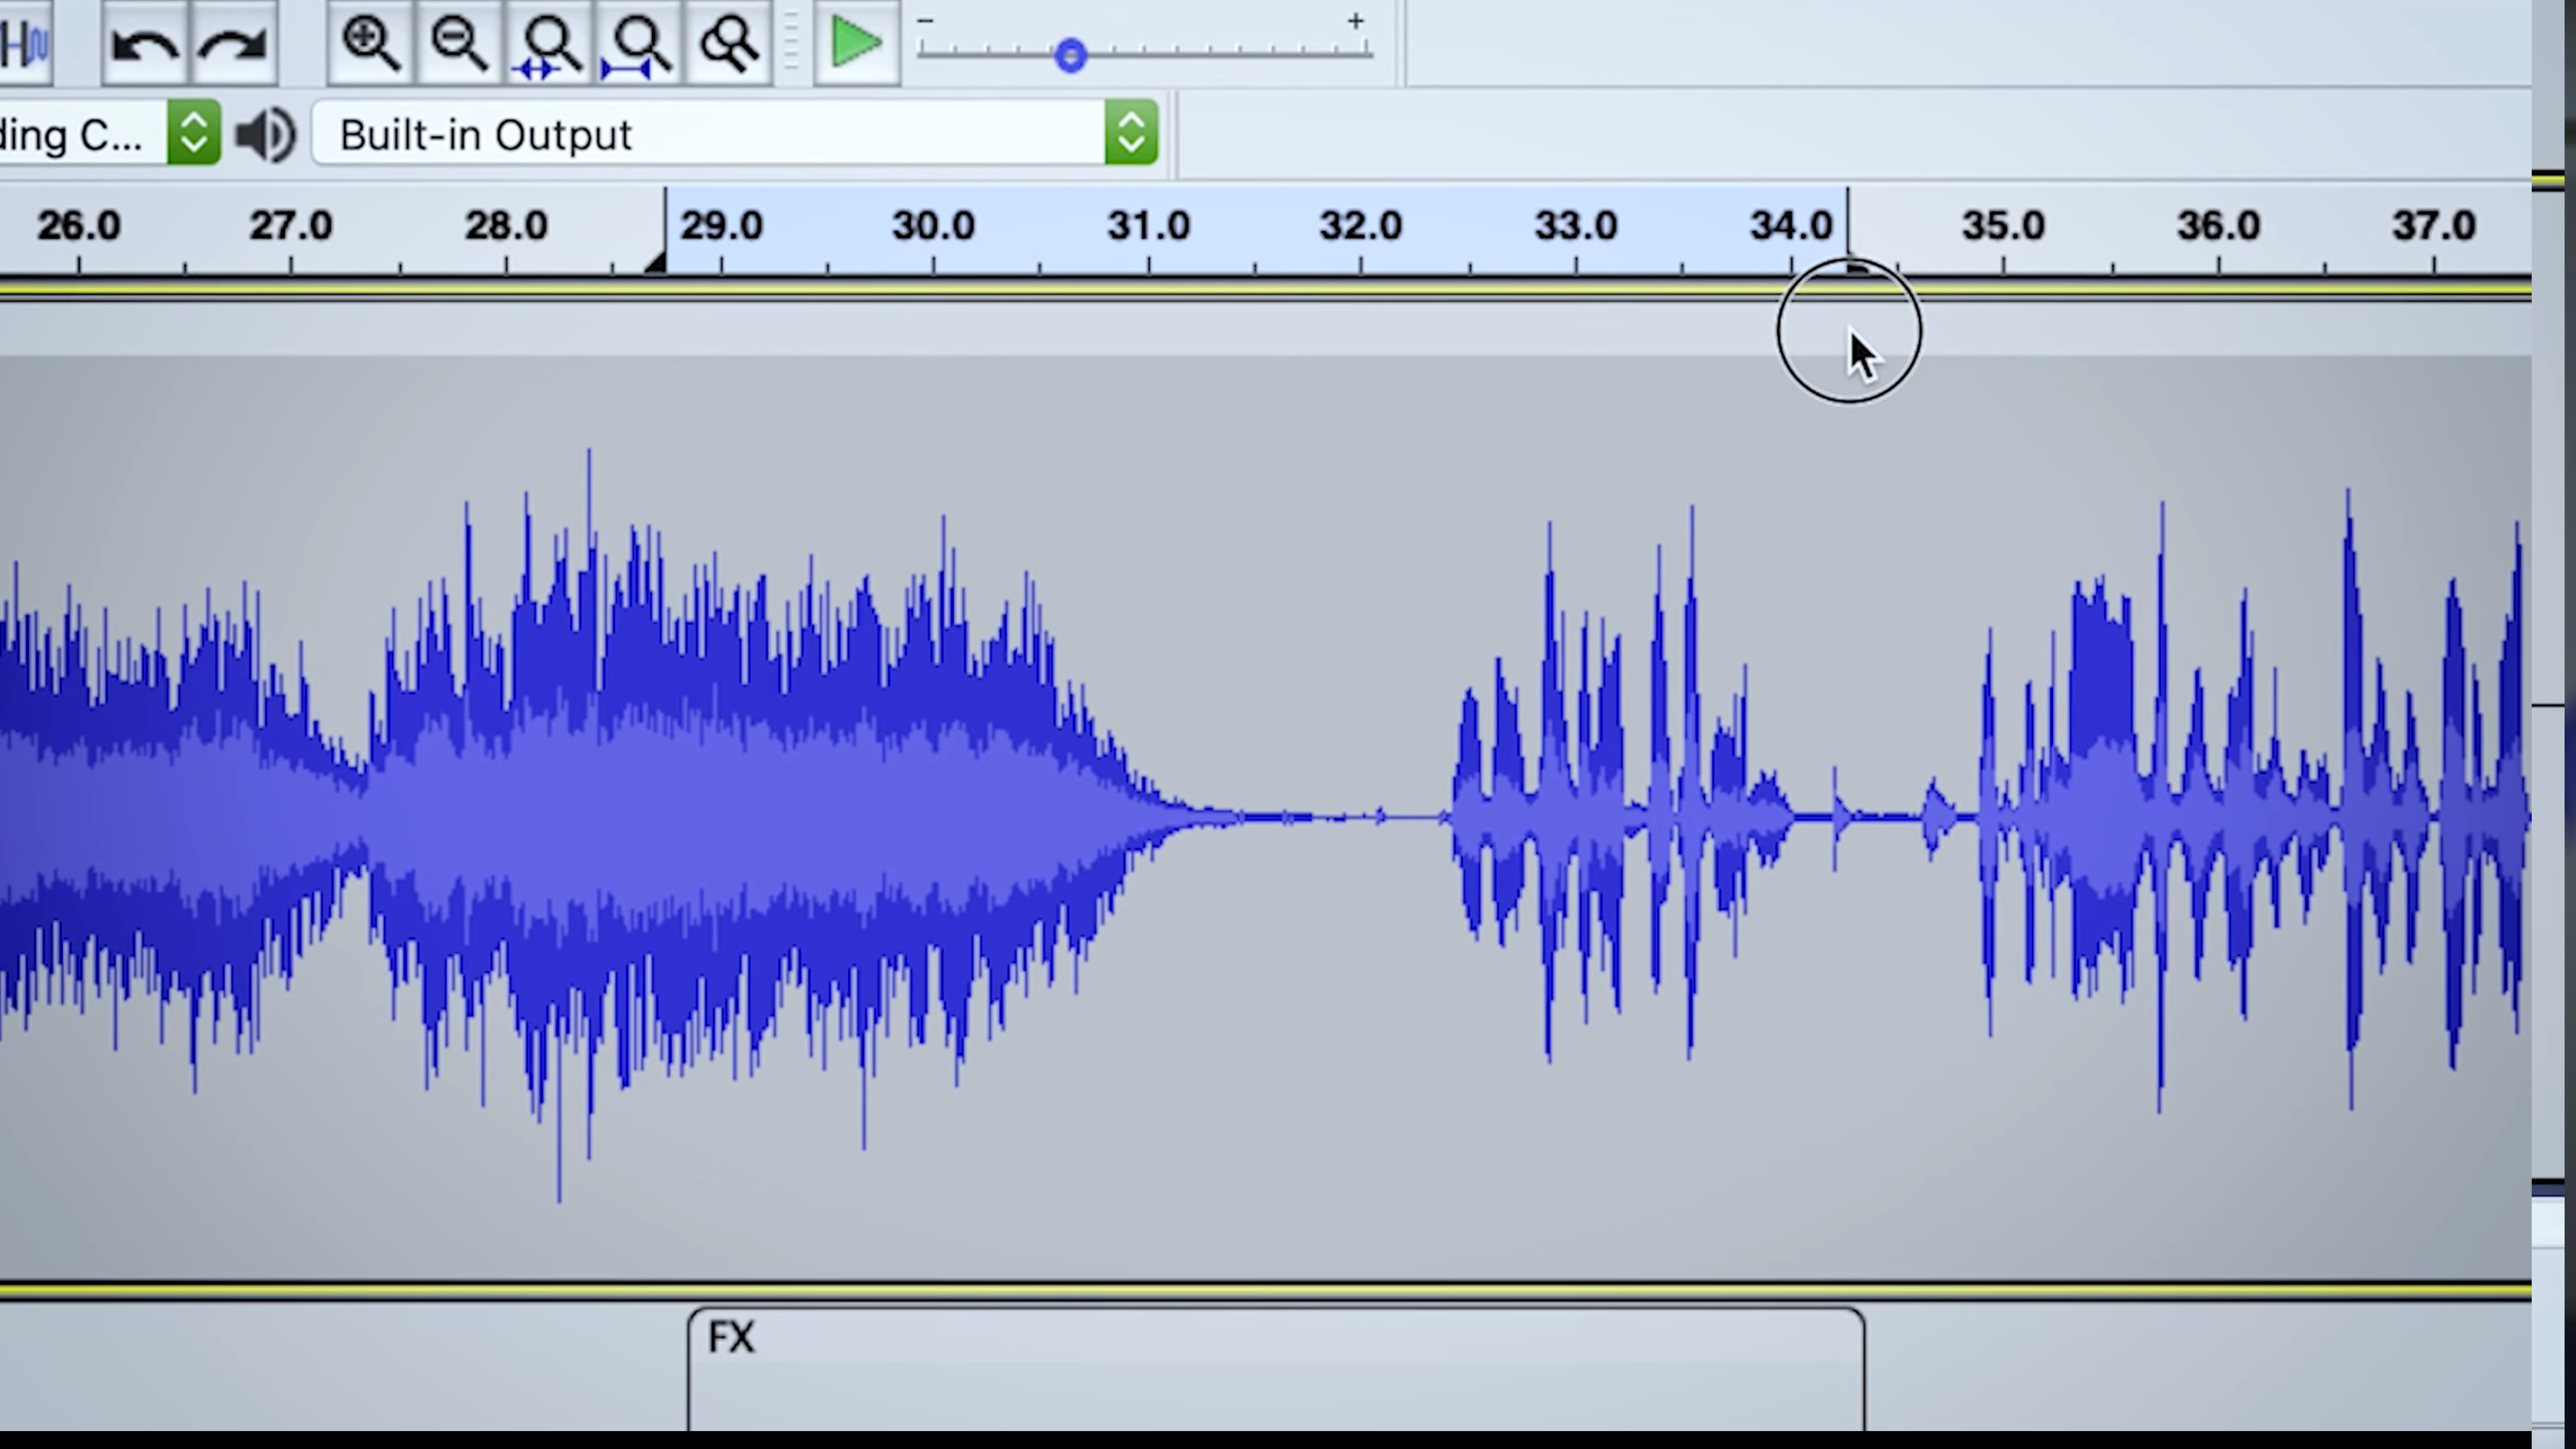Click the Fit Selection to Width icon
Screen dimensions: 2576x1449
click(x=548, y=42)
